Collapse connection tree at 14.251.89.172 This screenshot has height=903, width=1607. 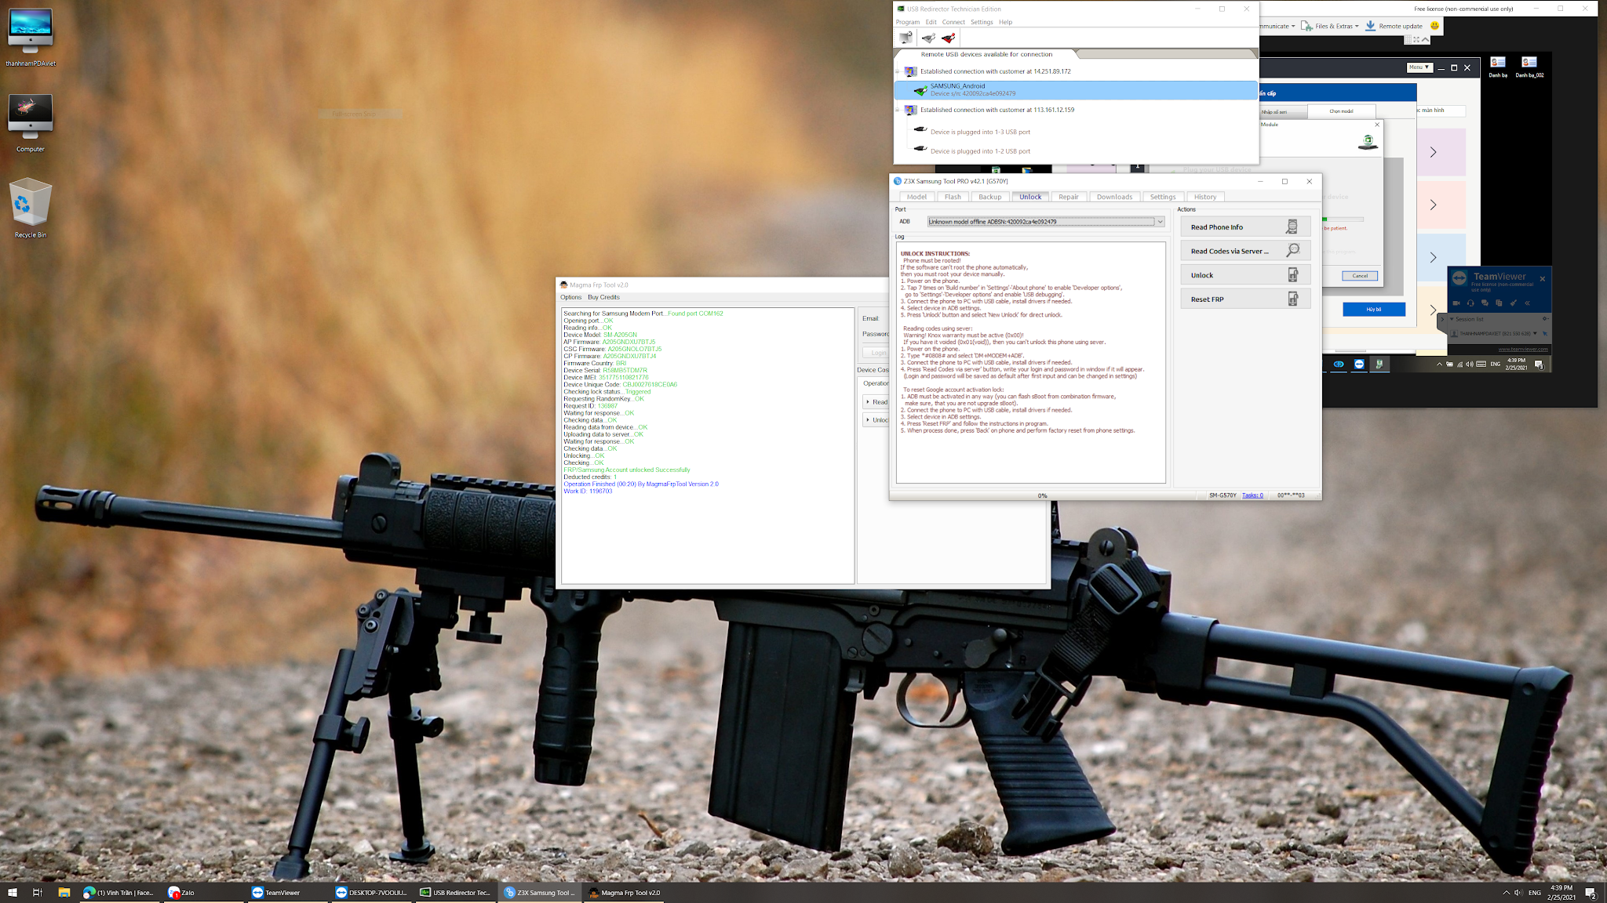(x=898, y=71)
